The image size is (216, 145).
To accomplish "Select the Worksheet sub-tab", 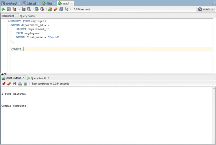I will pos(8,16).
